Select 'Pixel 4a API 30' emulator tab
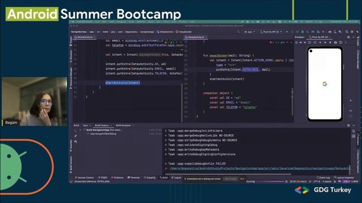 [x=320, y=37]
